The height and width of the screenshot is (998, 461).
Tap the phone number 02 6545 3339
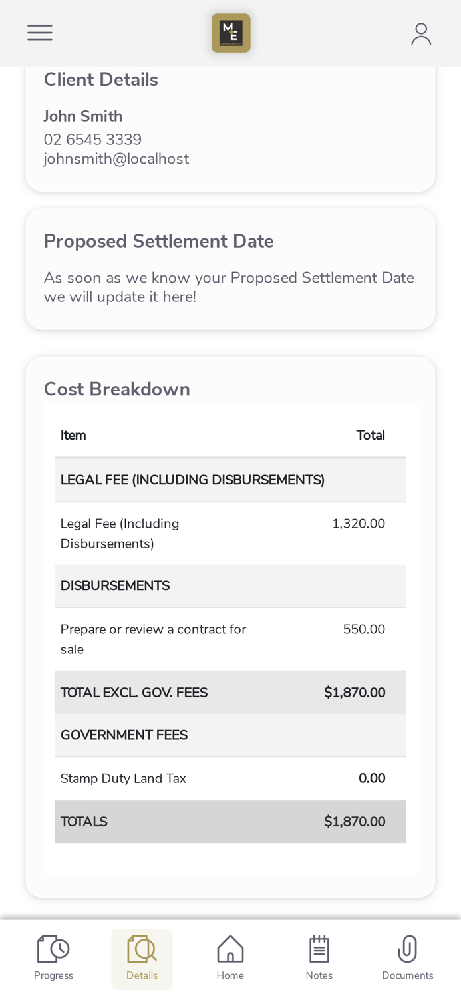click(x=92, y=140)
